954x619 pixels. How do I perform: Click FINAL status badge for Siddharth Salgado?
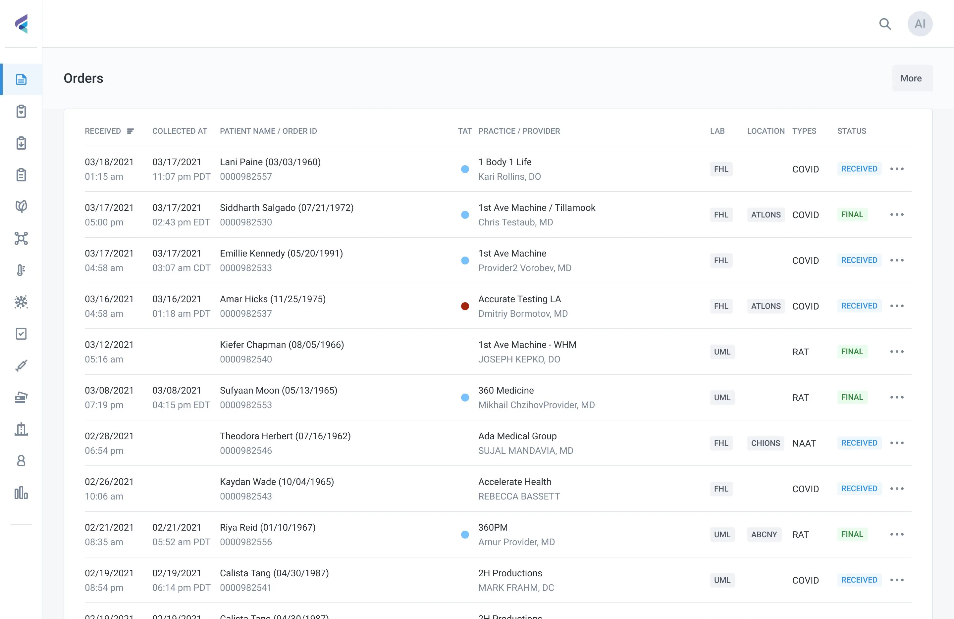point(852,214)
